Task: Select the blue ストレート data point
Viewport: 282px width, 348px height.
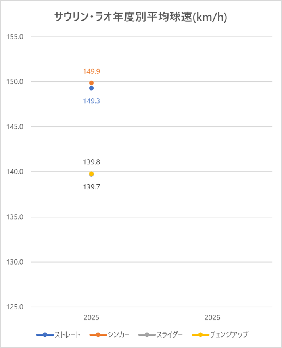Action: [x=91, y=88]
